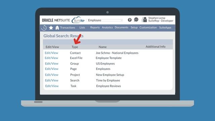This screenshot has height=121, width=215.
Task: Select 'New Employee Setup' result name
Action: (x=110, y=75)
